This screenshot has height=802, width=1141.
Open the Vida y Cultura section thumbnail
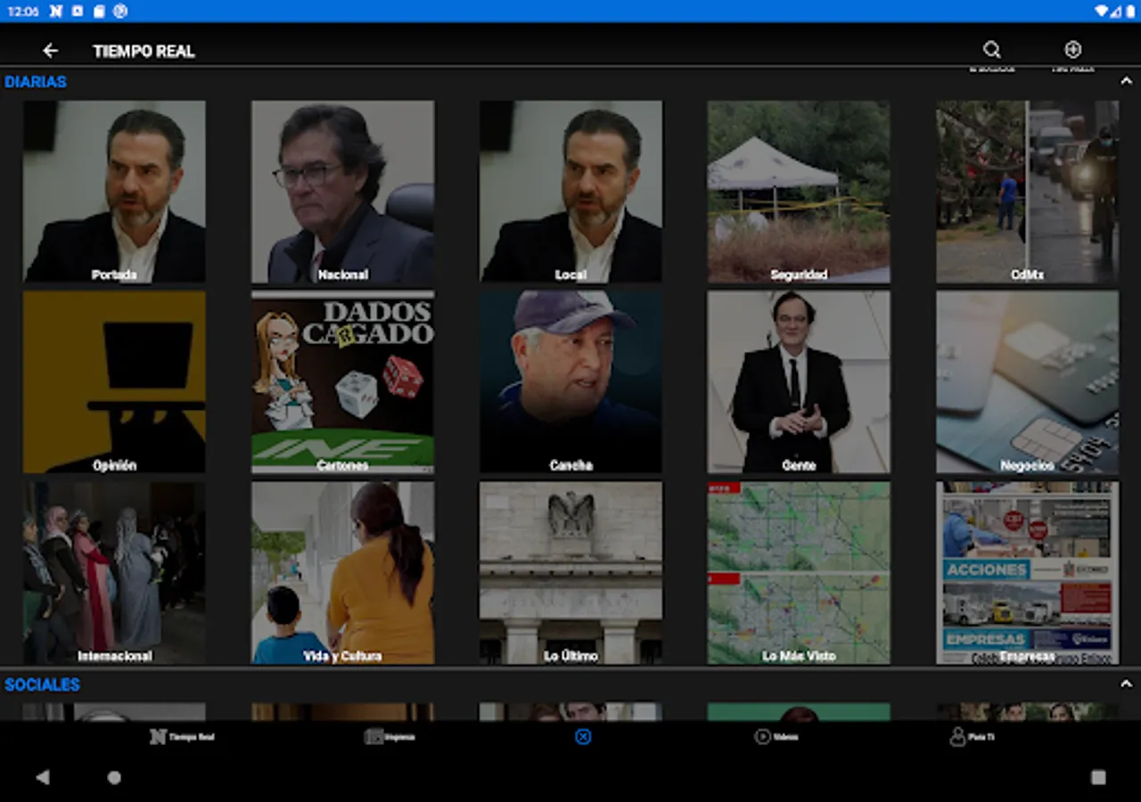click(x=342, y=573)
